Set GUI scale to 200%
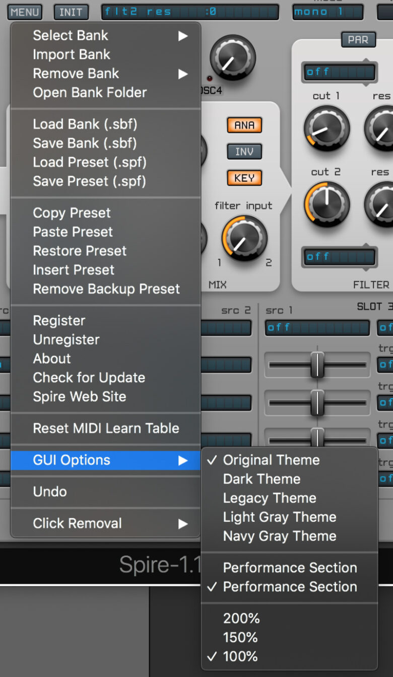Screen dimensions: 393x677 tap(290, 619)
